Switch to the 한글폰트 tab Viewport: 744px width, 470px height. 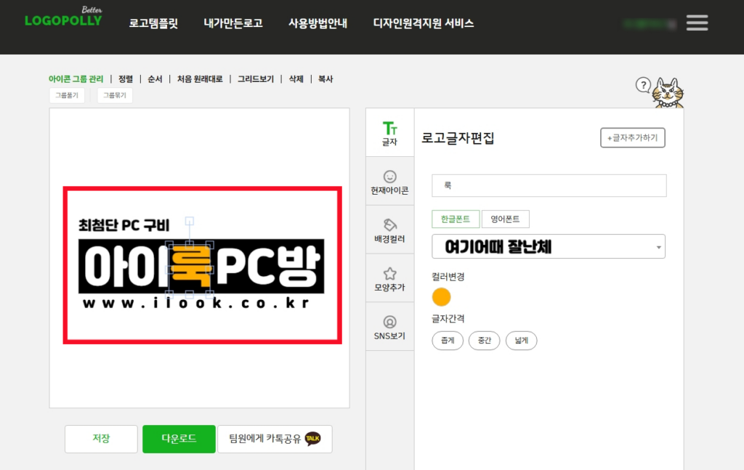[x=456, y=219]
